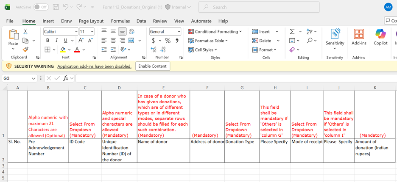This screenshot has width=397, height=182.
Task: Click Format cells button
Action: point(265,50)
